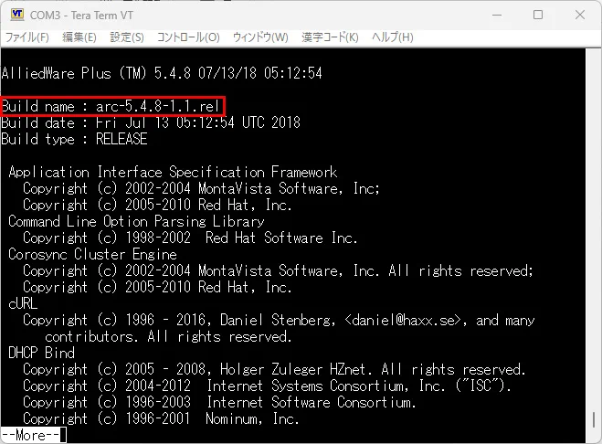Click the Build date line
602x444 pixels.
tap(151, 122)
